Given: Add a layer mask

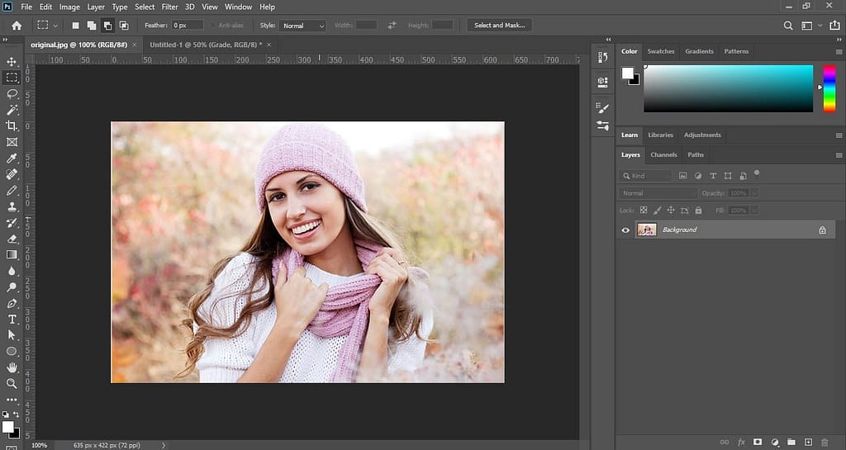Looking at the screenshot, I should point(758,442).
